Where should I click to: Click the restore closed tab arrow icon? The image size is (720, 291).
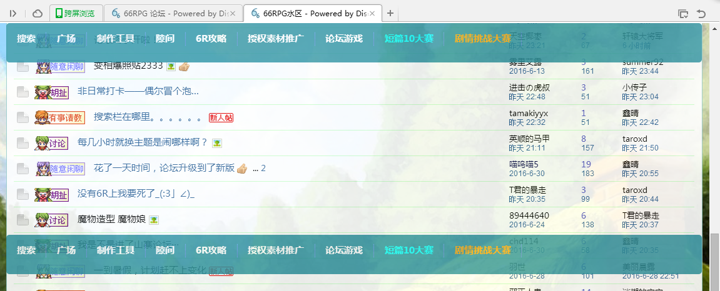point(701,13)
